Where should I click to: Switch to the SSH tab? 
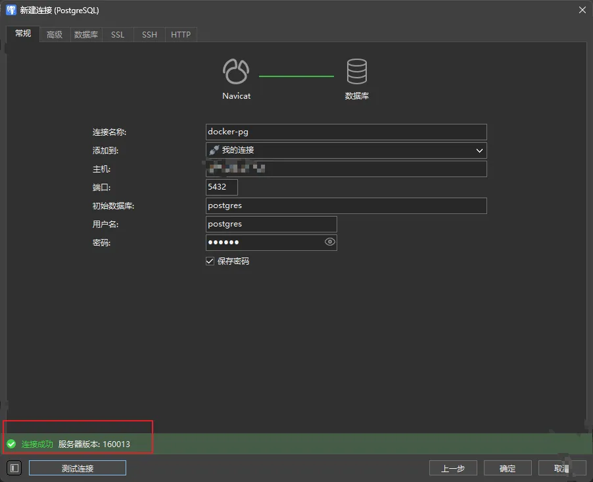coord(149,35)
